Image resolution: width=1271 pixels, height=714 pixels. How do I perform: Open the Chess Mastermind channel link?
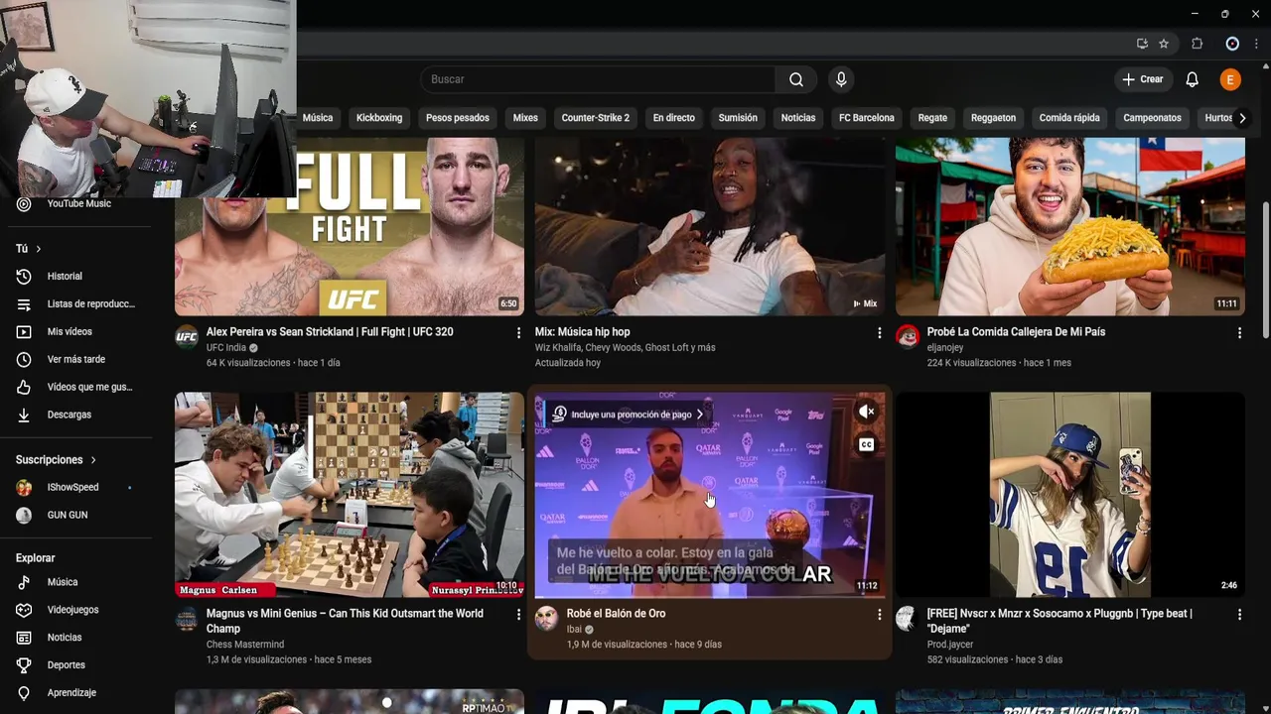(x=245, y=645)
